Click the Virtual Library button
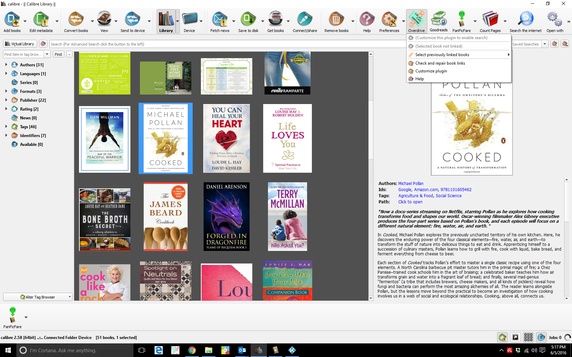 click(x=20, y=44)
